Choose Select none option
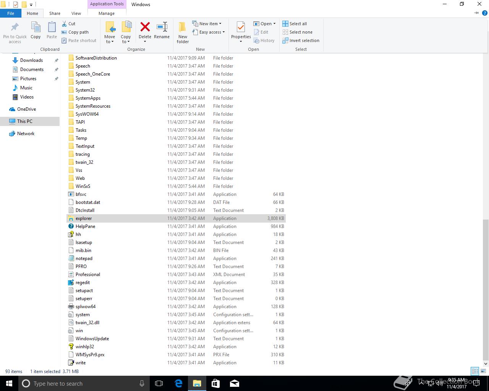The image size is (489, 391). click(x=297, y=32)
